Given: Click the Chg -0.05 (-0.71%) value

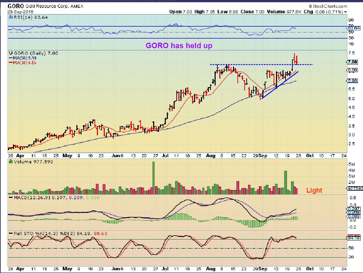Looking at the screenshot, I should click(x=323, y=12).
